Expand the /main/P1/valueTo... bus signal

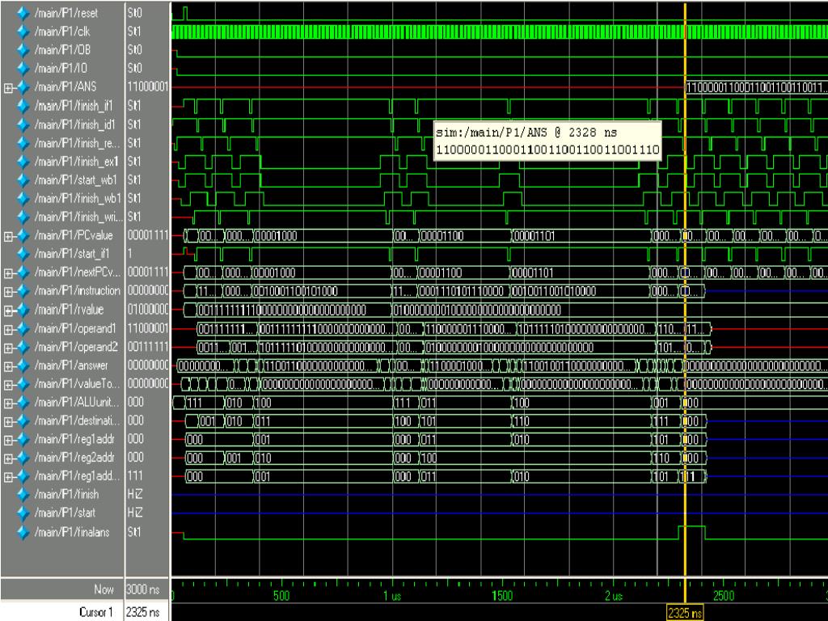[x=8, y=385]
